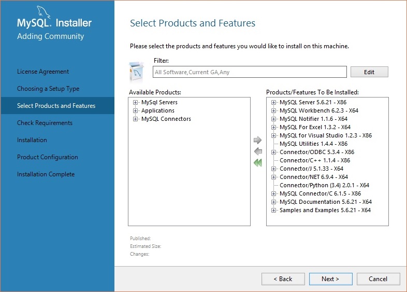The width and height of the screenshot is (407, 292).
Task: Open the Installation Complete step
Action: click(x=46, y=174)
